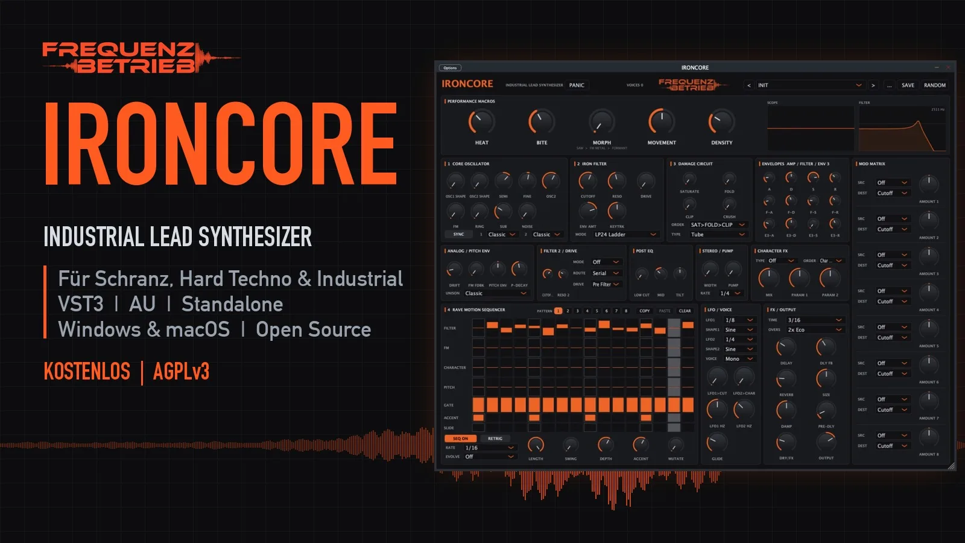Turn off the SEQ ON button

click(461, 439)
